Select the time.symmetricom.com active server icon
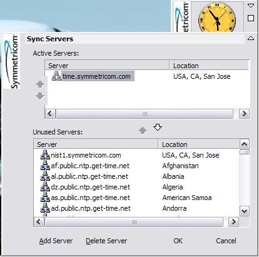Viewport: 259px width, 257px height. (x=56, y=76)
